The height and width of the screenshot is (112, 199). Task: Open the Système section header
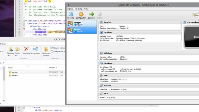140,32
